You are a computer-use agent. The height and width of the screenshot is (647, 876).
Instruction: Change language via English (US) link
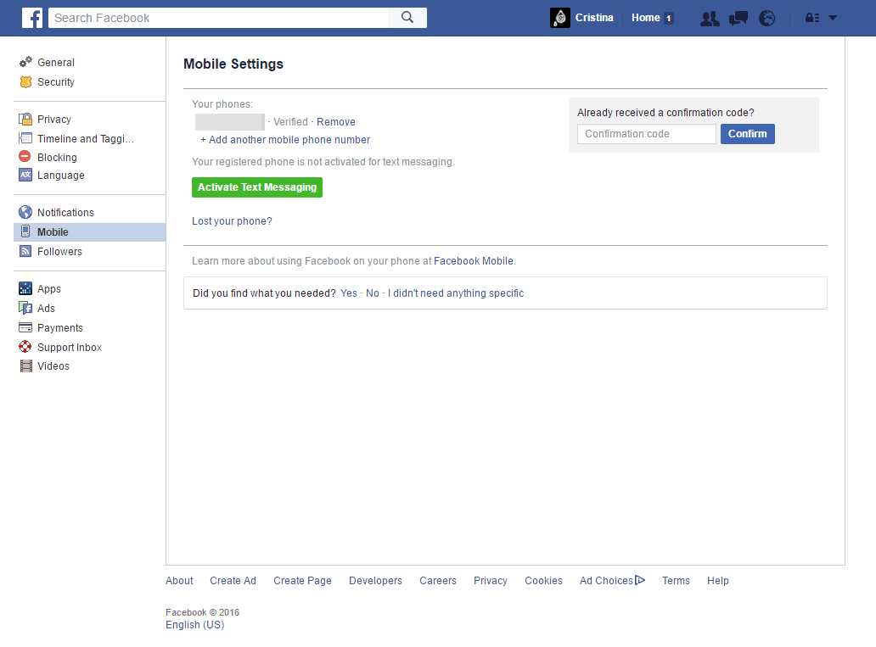[x=195, y=625]
